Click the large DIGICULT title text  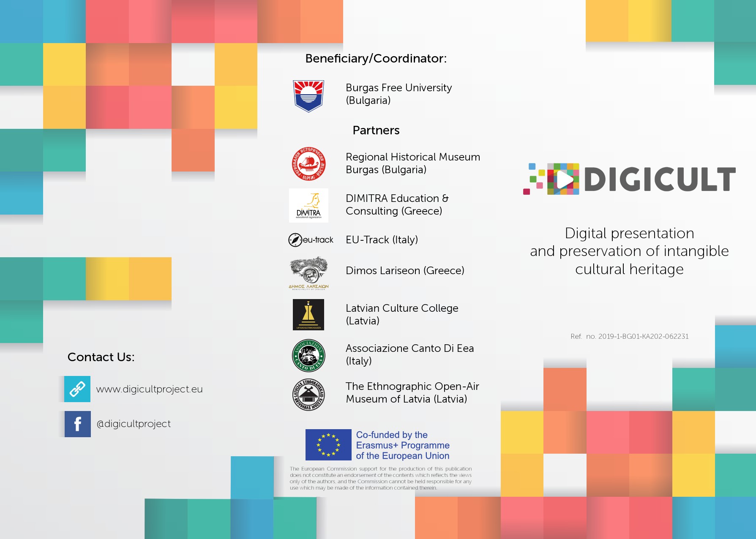(659, 180)
